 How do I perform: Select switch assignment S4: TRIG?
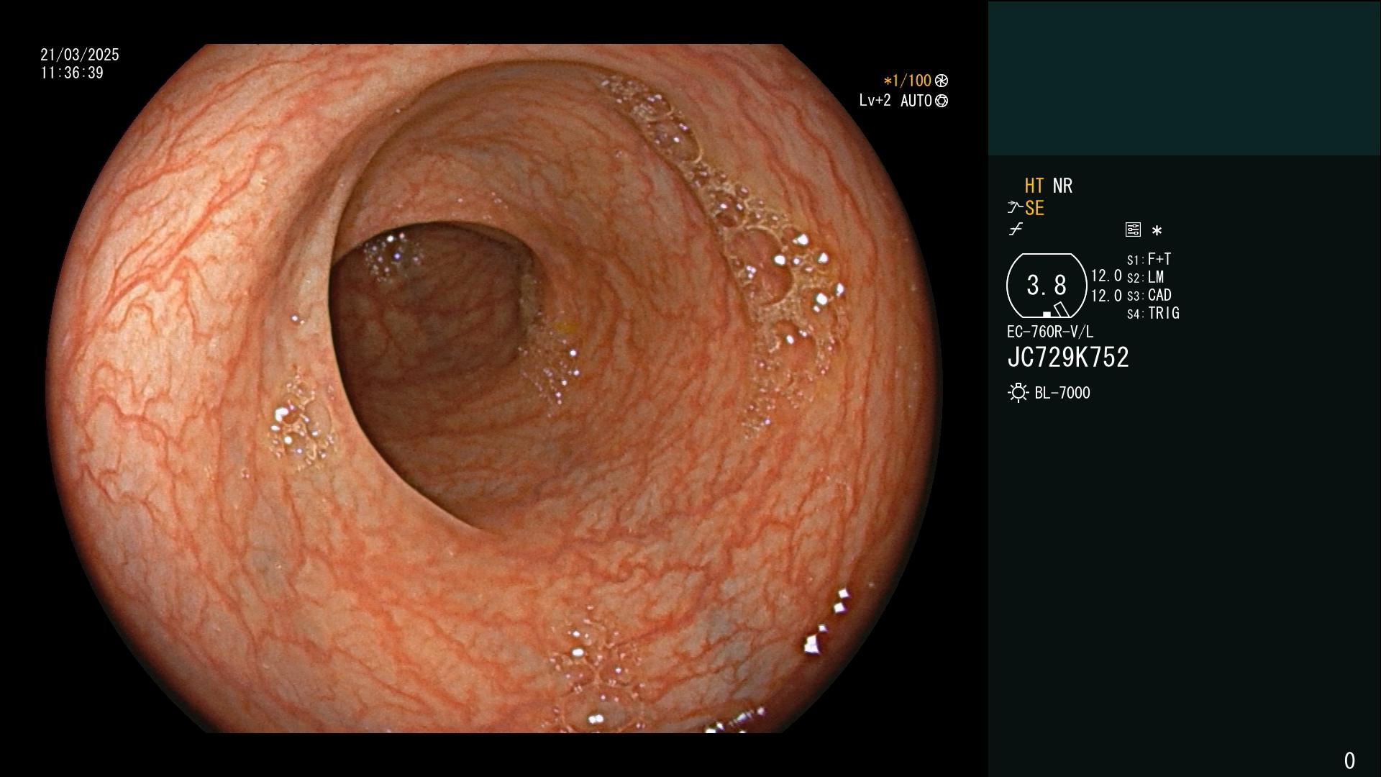click(x=1153, y=313)
